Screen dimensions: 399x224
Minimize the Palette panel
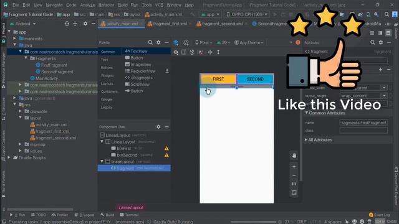[x=166, y=42]
